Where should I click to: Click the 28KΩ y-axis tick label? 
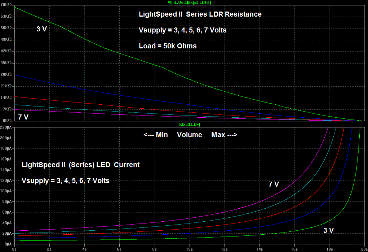click(6, 74)
